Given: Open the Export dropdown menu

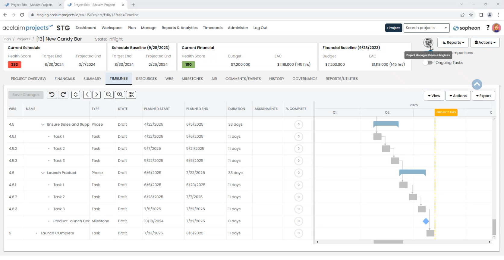Looking at the screenshot, I should (x=483, y=96).
